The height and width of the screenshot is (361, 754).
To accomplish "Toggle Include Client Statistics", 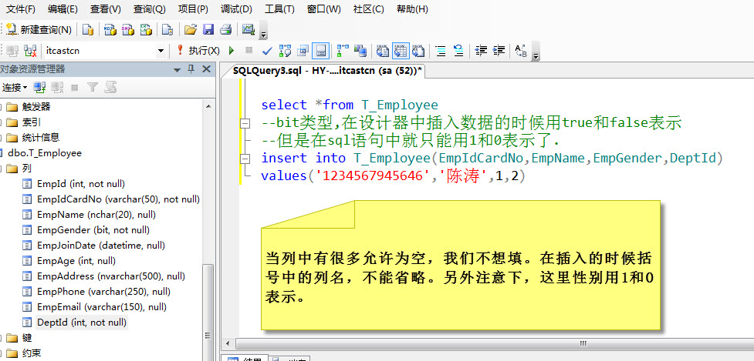I will pos(360,50).
